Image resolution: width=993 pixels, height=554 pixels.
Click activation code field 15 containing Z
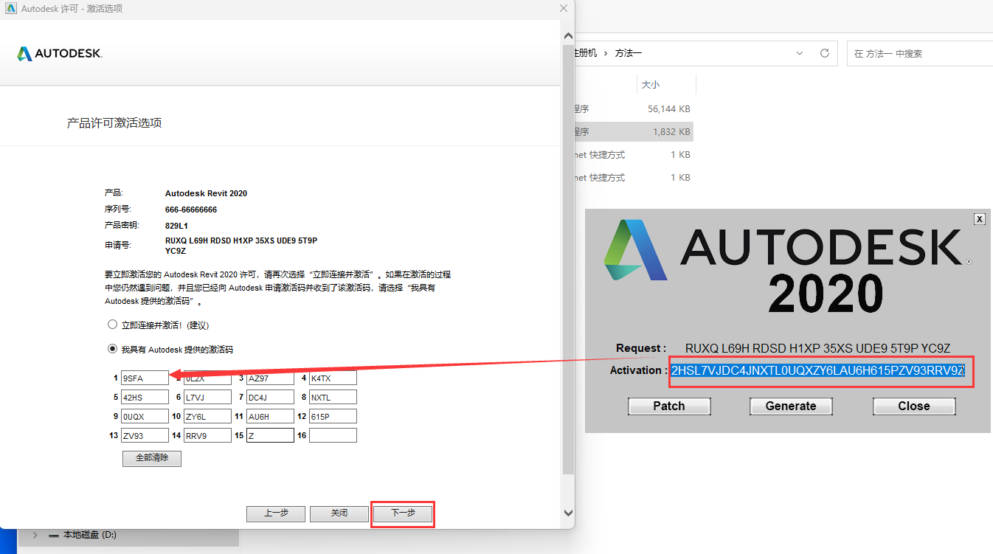270,435
